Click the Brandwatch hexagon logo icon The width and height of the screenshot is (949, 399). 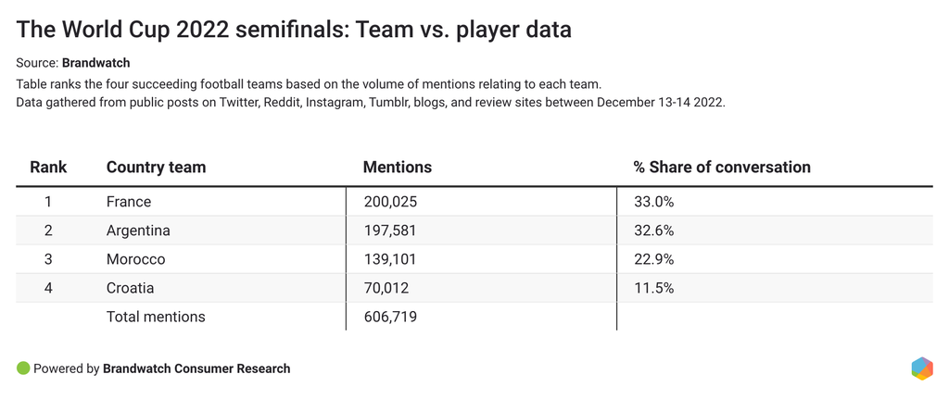pos(922,368)
